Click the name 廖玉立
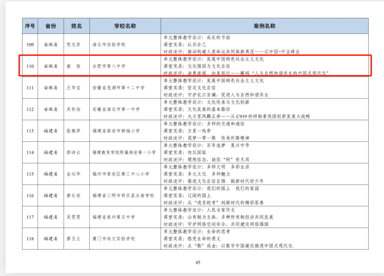 pyautogui.click(x=74, y=239)
